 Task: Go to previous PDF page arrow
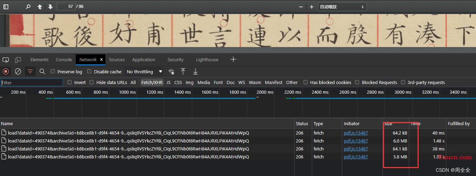40,7
